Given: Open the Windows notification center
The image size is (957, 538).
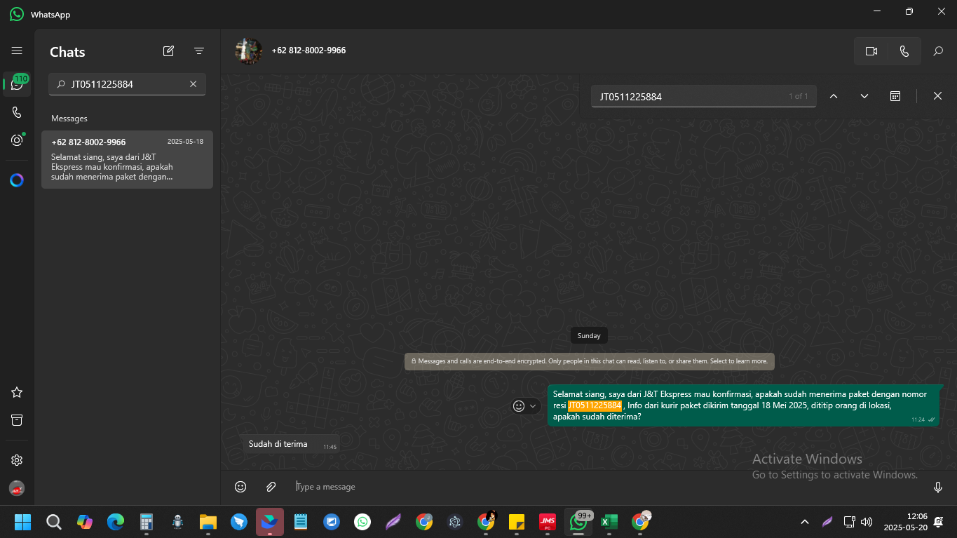Looking at the screenshot, I should 939,522.
